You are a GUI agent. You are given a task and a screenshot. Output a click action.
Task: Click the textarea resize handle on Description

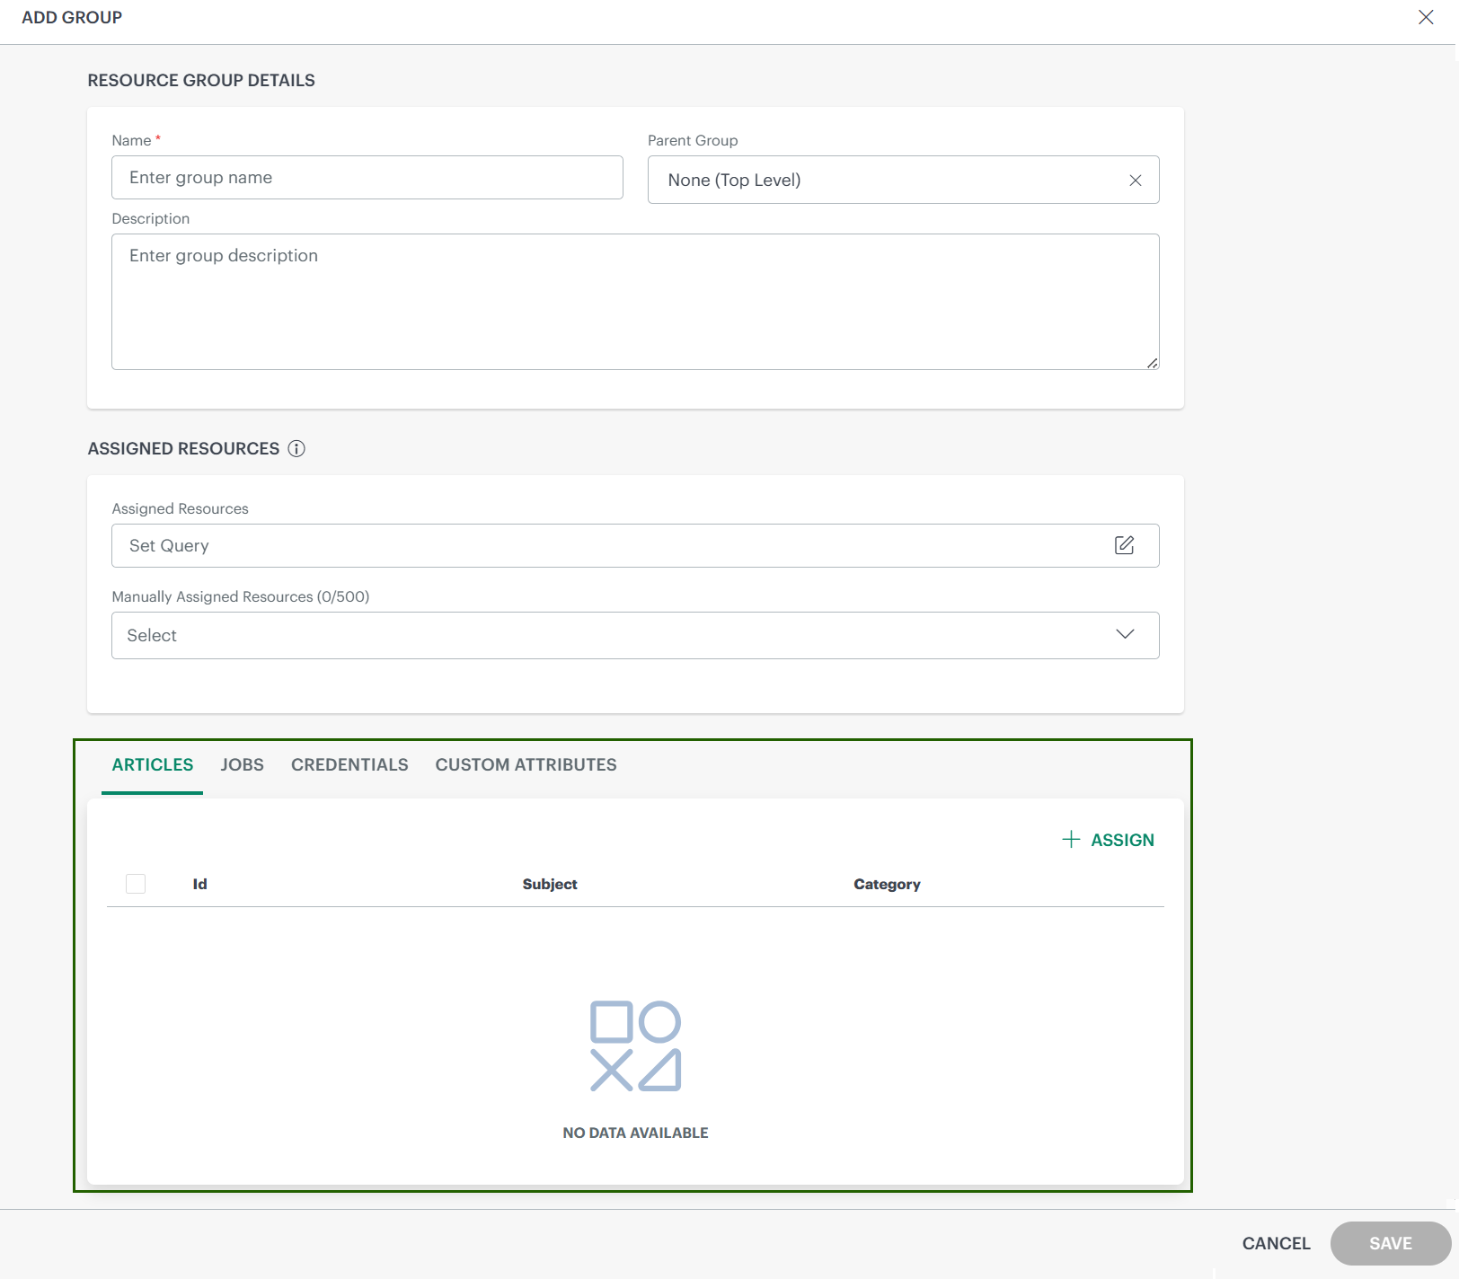pos(1153,363)
